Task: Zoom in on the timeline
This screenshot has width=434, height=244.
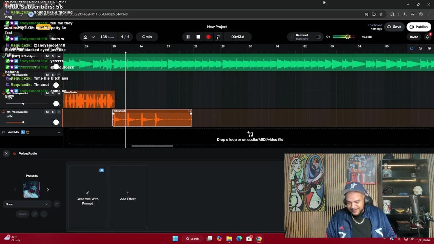Action: point(429,48)
